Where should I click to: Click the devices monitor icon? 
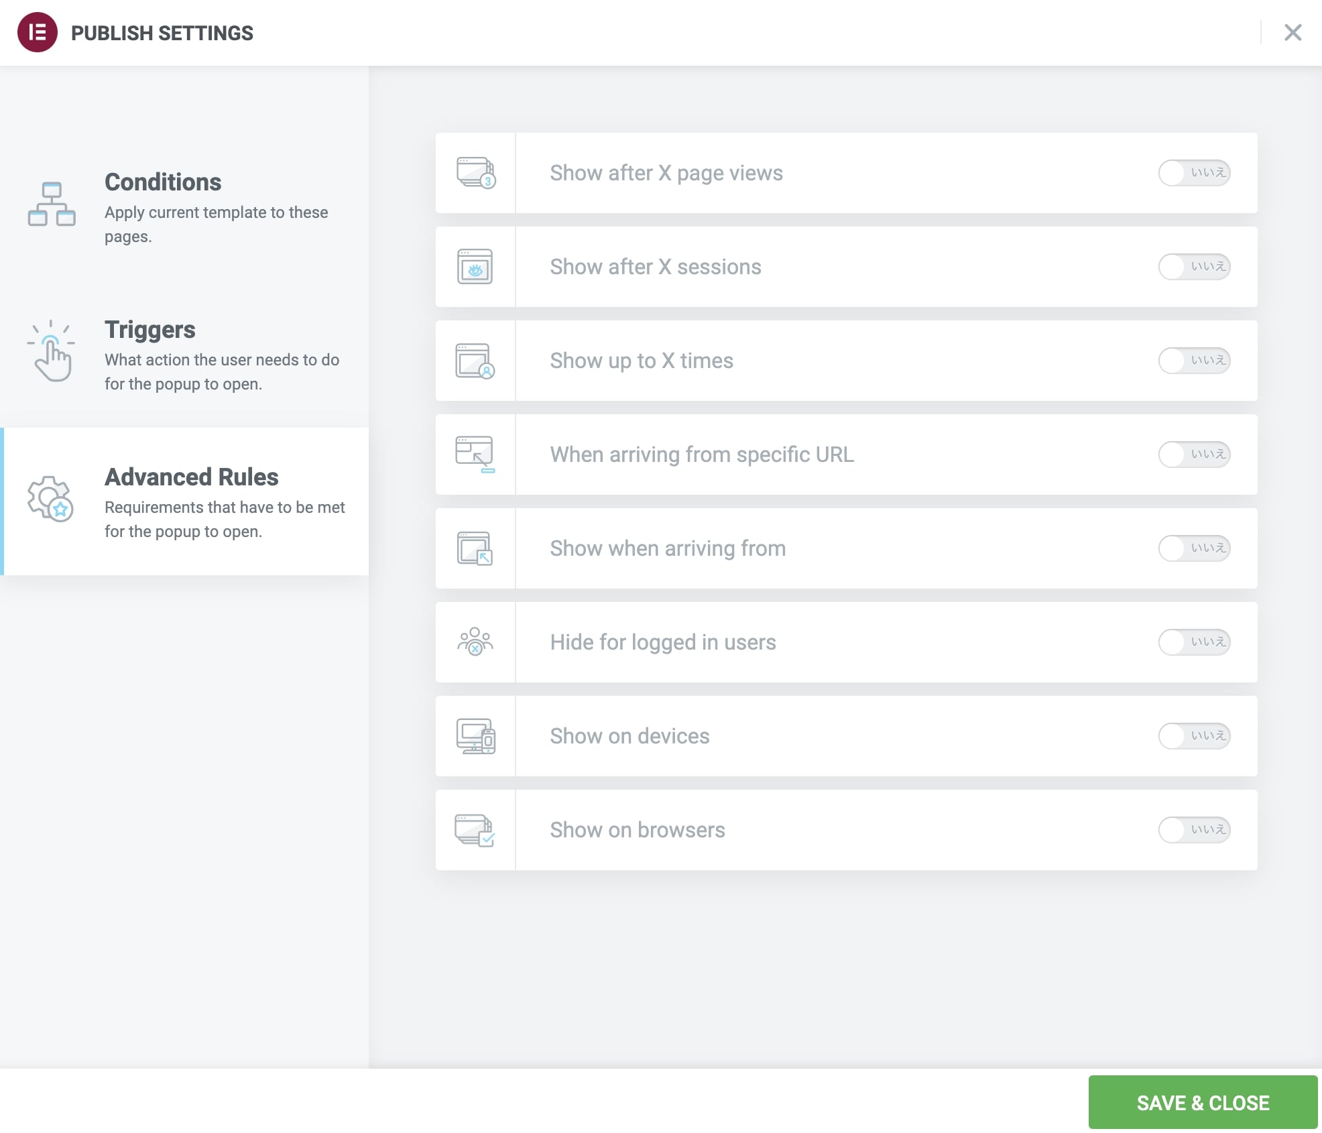tap(475, 736)
